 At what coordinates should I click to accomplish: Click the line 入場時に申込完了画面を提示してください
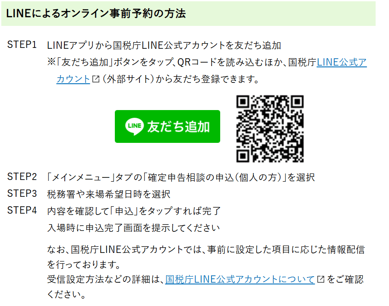(133, 227)
